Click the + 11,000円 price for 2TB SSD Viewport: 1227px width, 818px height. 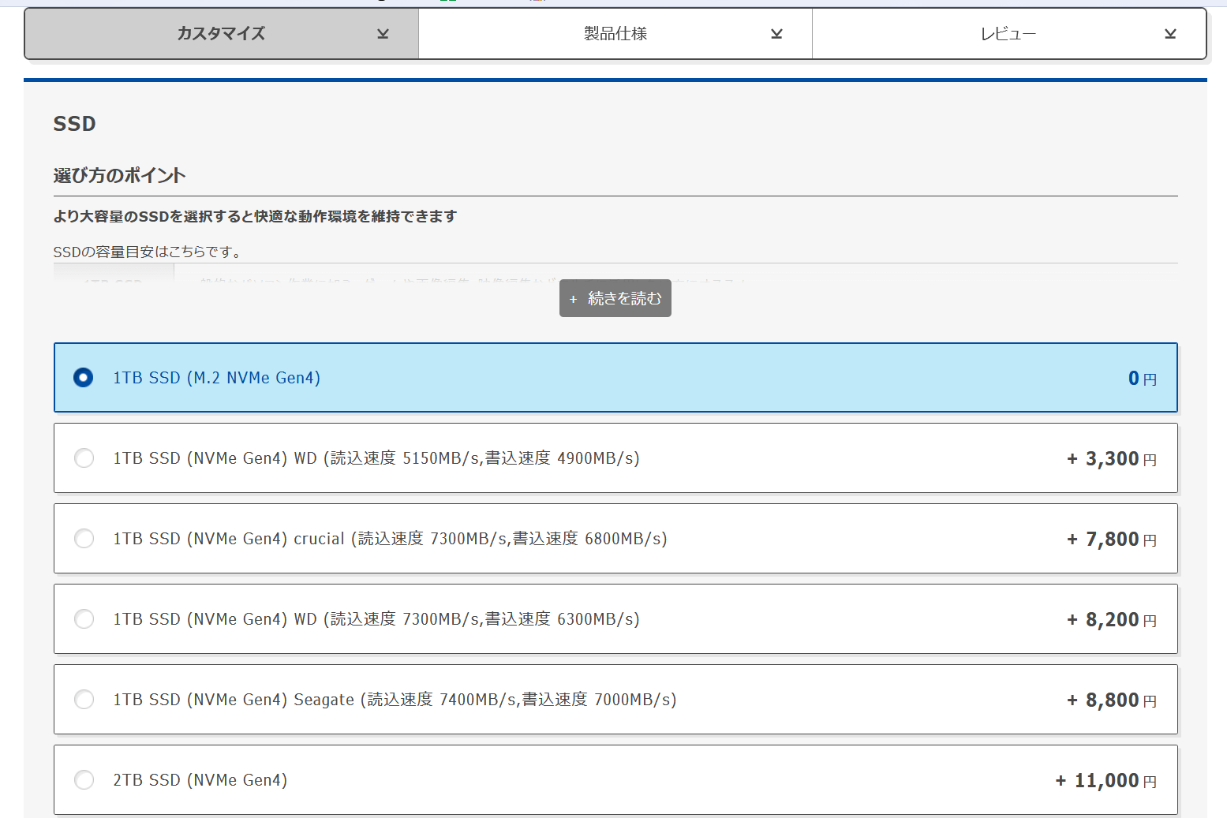pyautogui.click(x=1106, y=781)
